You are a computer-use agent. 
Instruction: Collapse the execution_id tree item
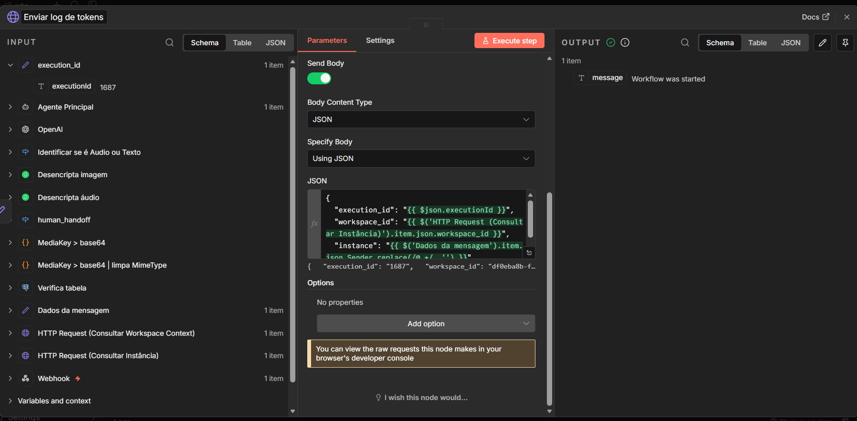[x=10, y=65]
